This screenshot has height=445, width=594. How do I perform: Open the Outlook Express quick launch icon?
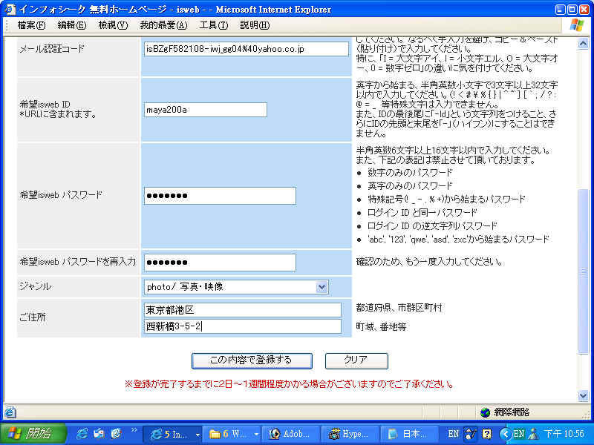click(x=99, y=434)
